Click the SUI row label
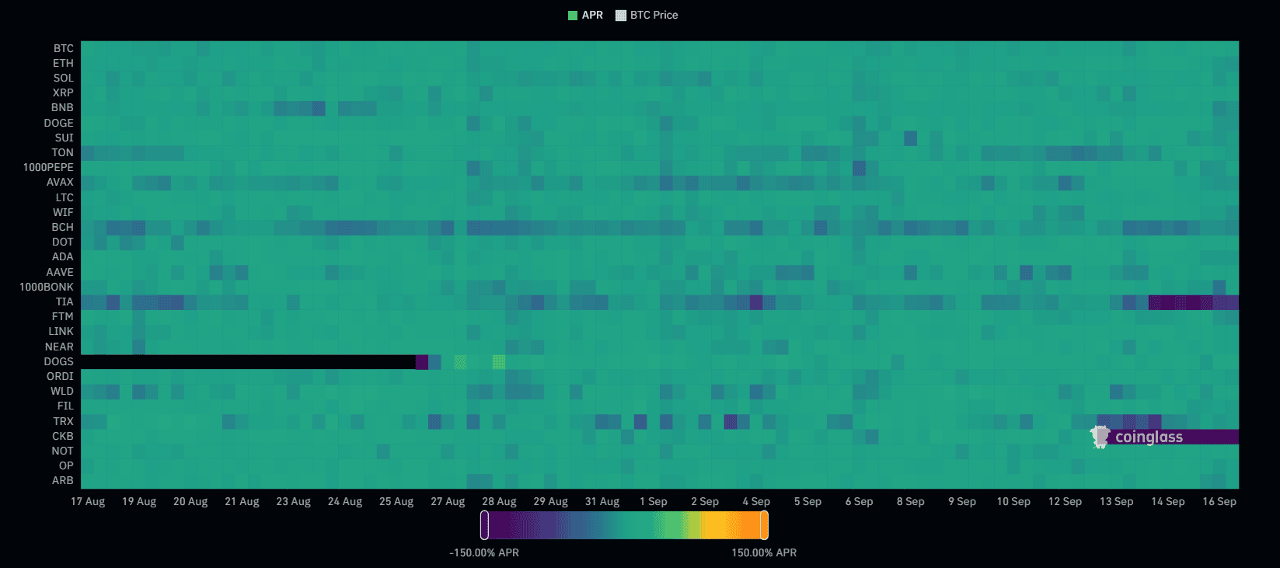 pyautogui.click(x=65, y=138)
